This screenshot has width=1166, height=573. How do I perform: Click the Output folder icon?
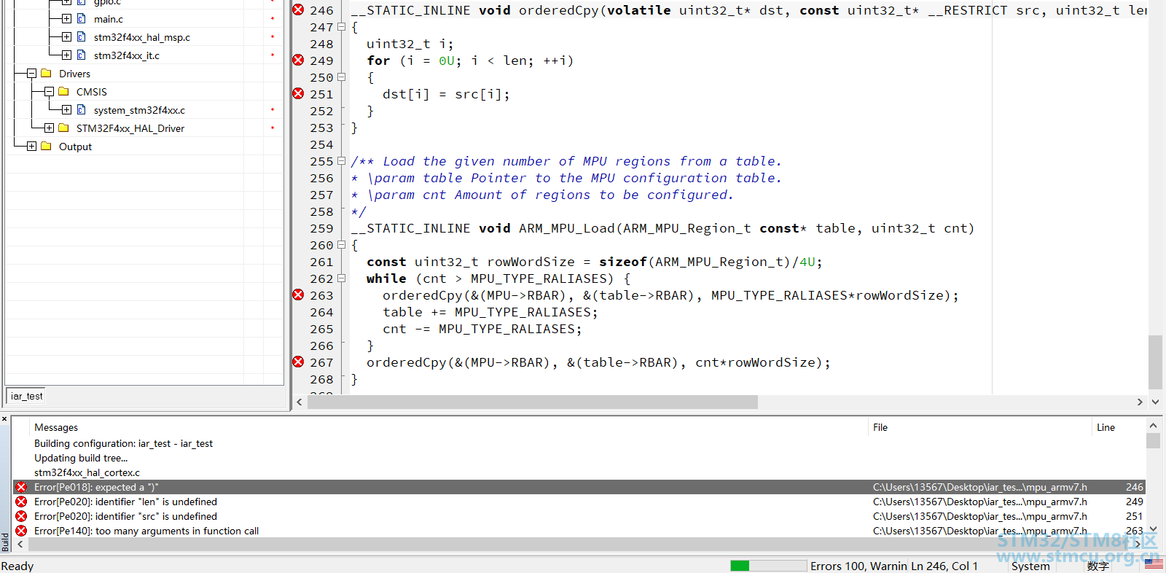[47, 147]
